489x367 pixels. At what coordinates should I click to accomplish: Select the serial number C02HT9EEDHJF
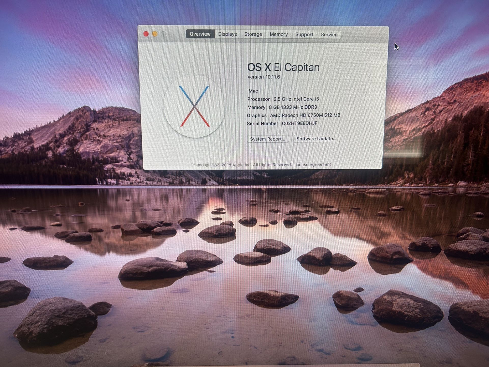click(x=299, y=123)
